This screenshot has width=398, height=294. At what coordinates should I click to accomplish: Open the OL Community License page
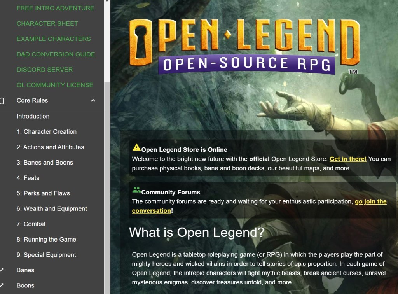click(55, 85)
